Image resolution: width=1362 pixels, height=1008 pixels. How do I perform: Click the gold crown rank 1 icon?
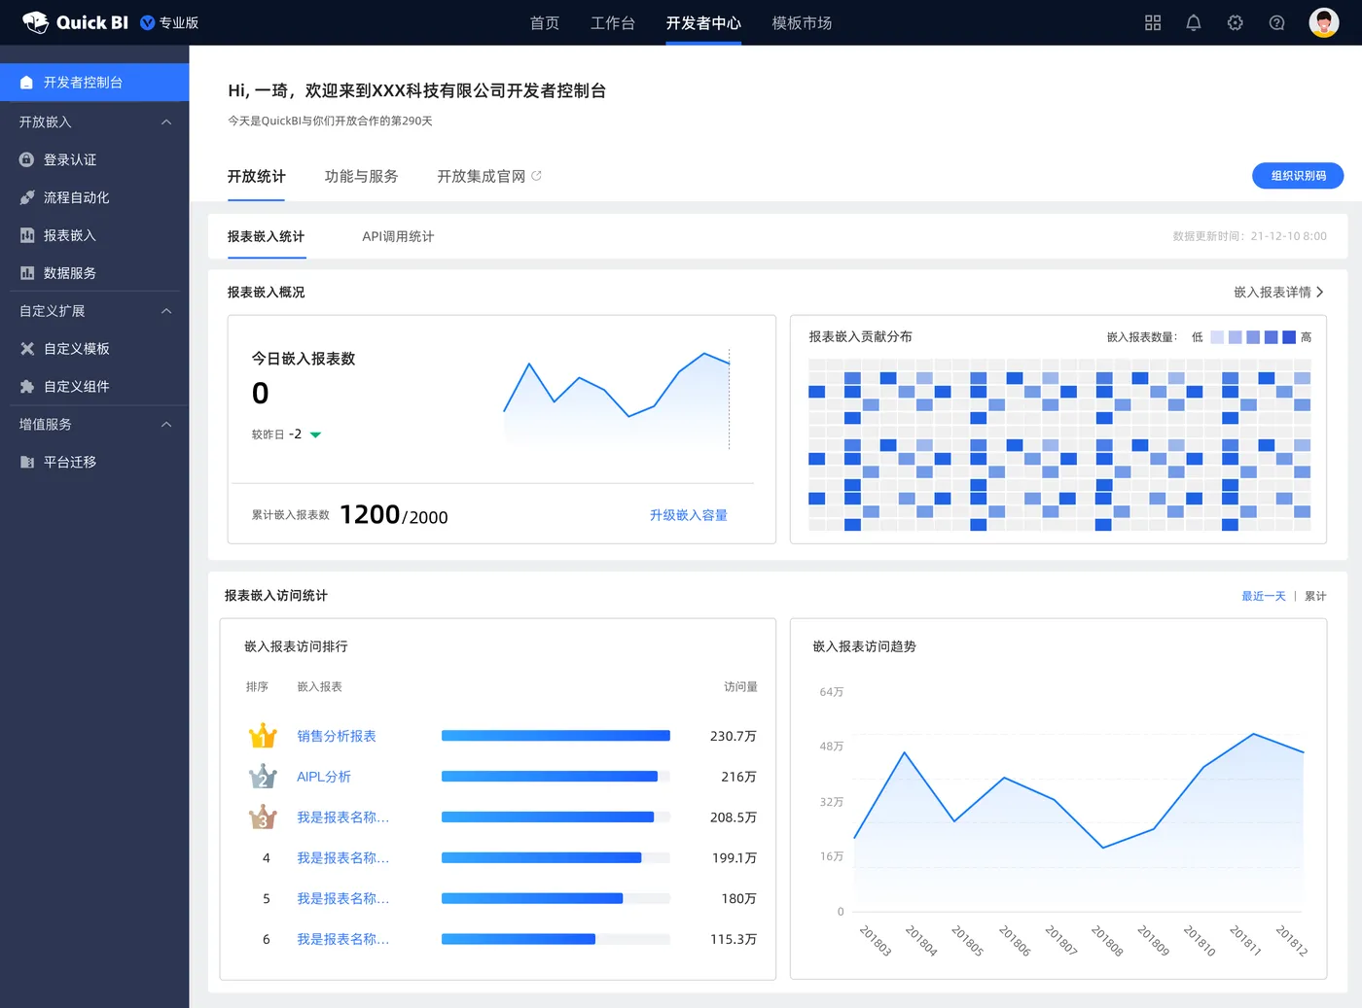coord(263,736)
